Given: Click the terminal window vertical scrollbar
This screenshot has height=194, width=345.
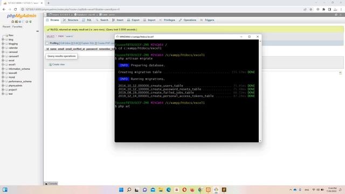Looking at the screenshot, I should 260,91.
